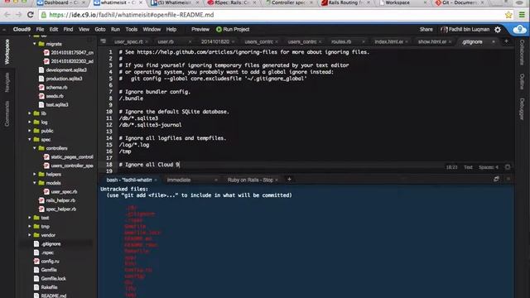Image resolution: width=530 pixels, height=298 pixels.
Task: Switch to the bash terminal tab
Action: [x=129, y=180]
